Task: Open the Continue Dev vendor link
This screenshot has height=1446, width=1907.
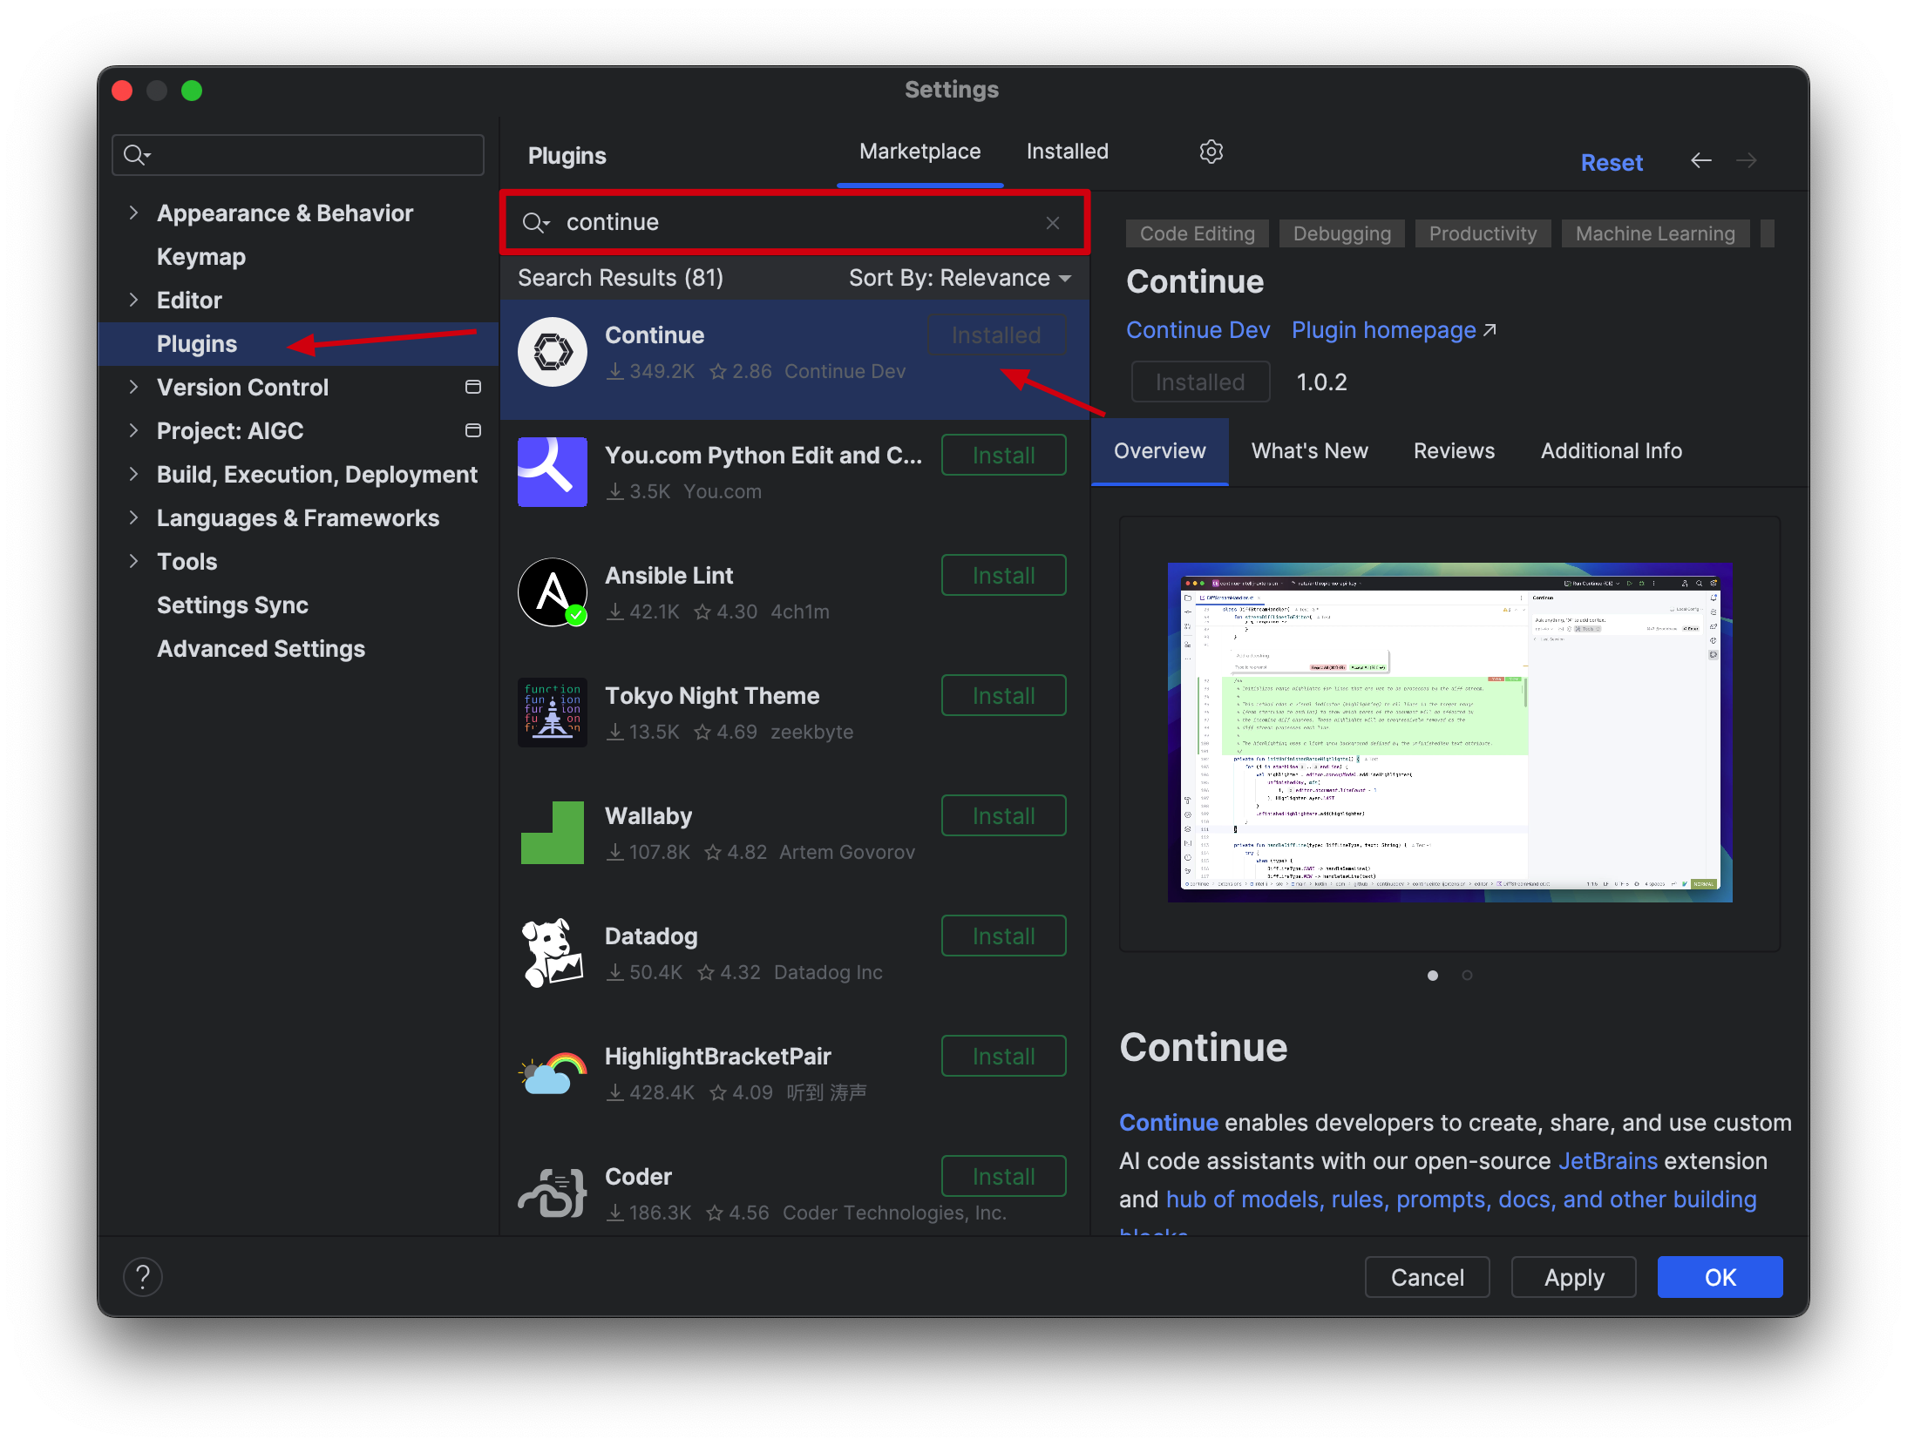Action: pyautogui.click(x=1198, y=330)
